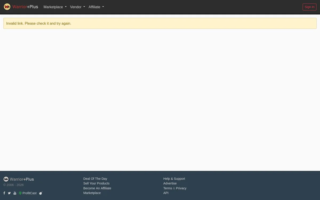Open the Marketplace dropdown menu

(x=55, y=7)
